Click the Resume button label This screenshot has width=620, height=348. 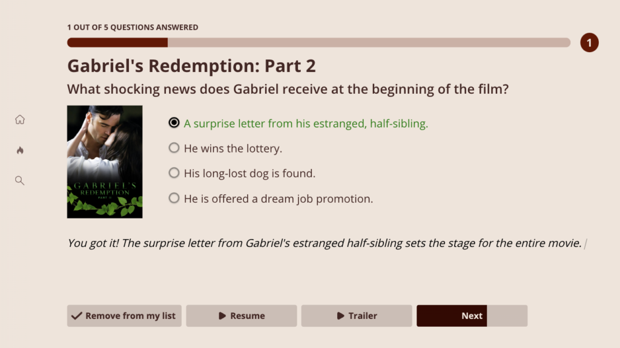pos(248,316)
